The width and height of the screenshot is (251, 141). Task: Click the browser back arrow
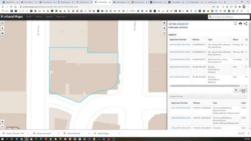3,7
